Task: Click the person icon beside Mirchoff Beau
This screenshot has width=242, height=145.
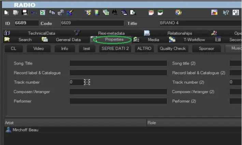Action: [8, 130]
